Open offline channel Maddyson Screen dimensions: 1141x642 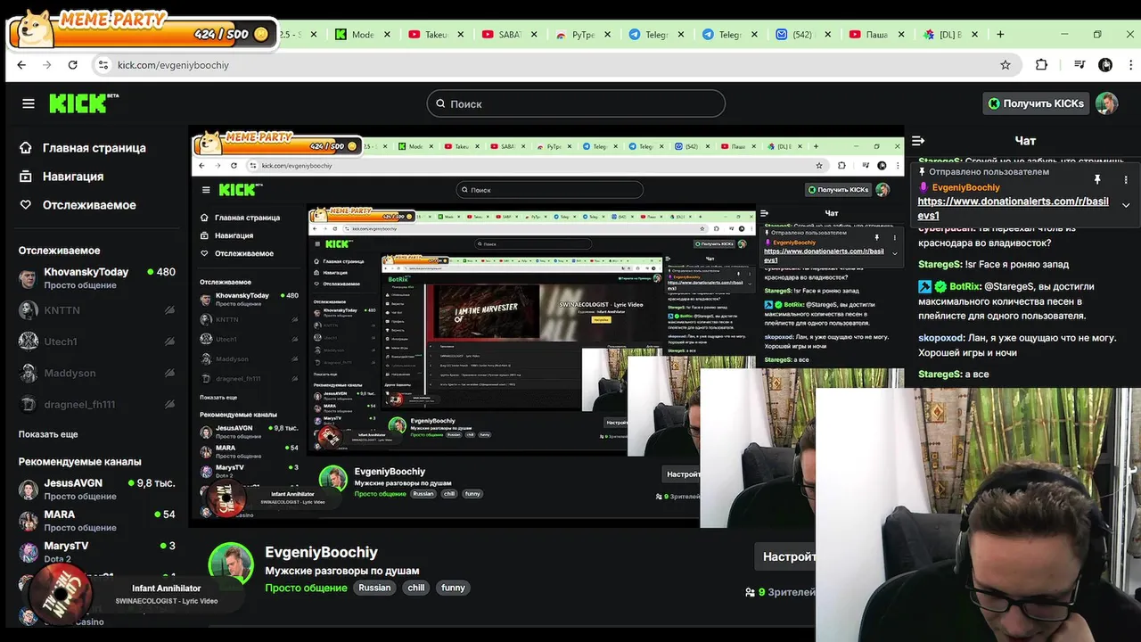96,373
